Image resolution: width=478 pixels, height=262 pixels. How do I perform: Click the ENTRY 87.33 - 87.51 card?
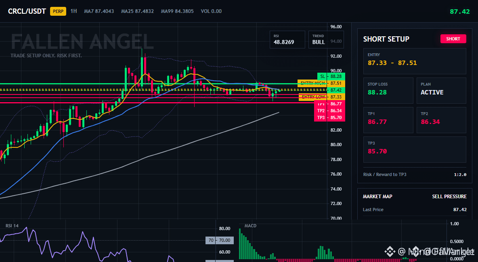415,61
